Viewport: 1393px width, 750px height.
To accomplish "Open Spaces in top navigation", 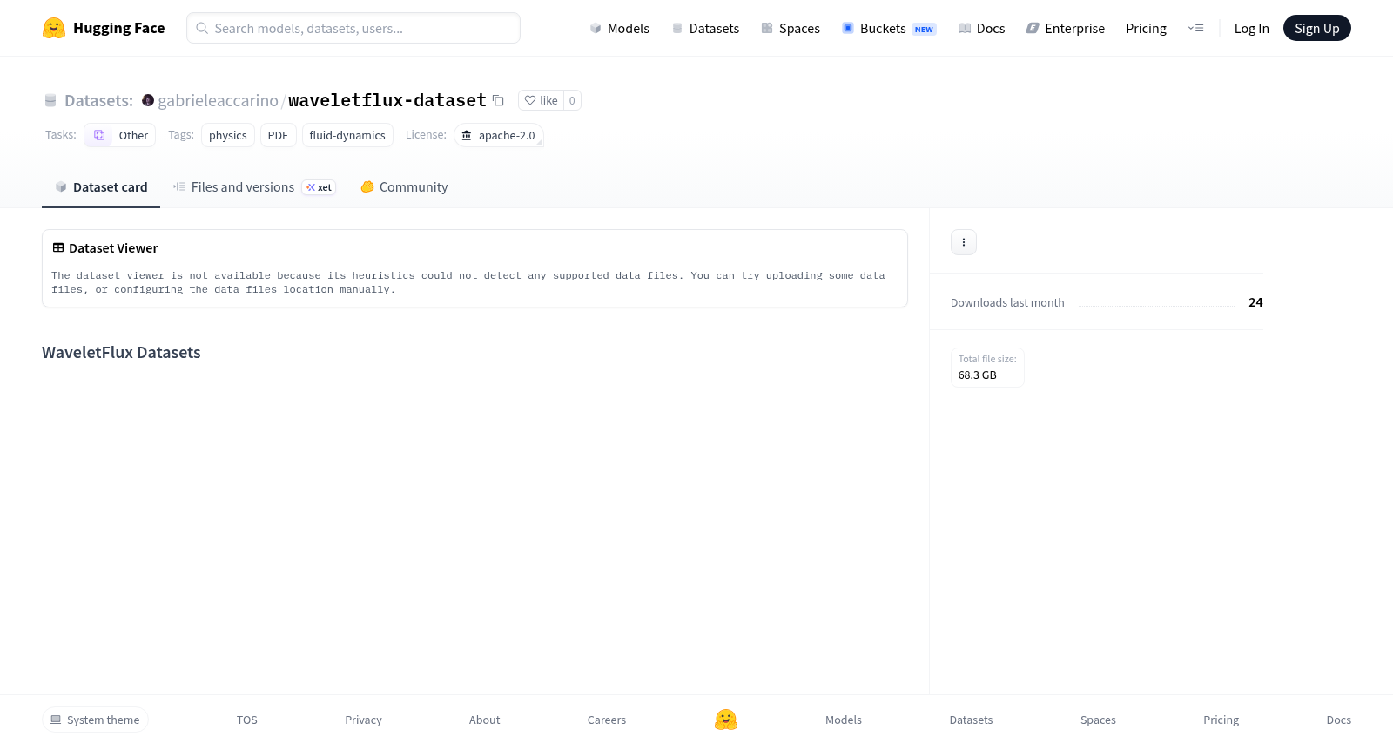I will [791, 28].
